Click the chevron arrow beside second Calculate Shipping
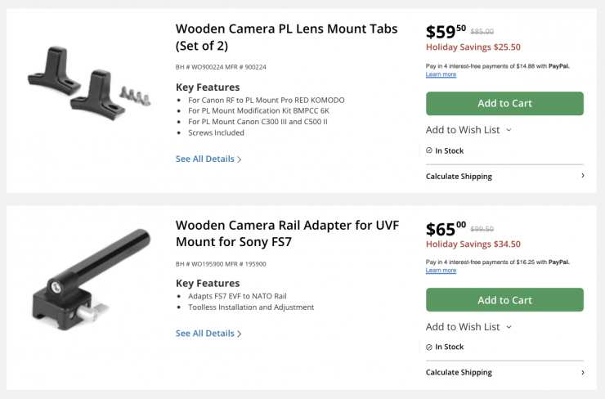This screenshot has width=605, height=399. click(x=582, y=372)
